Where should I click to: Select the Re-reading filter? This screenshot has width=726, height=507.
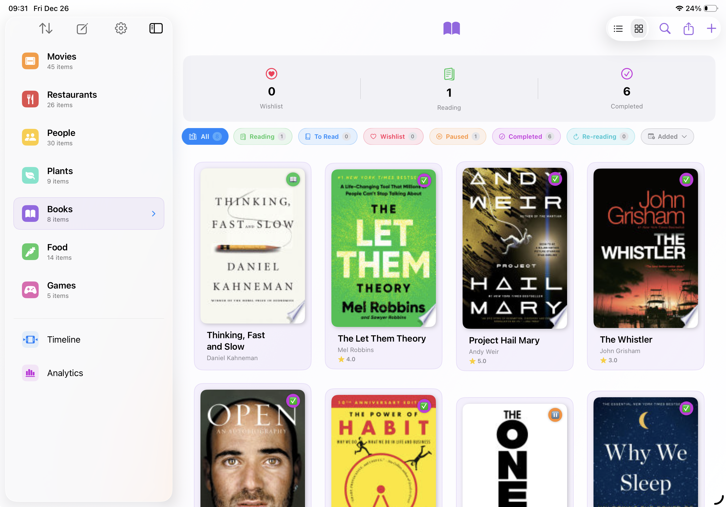(600, 136)
